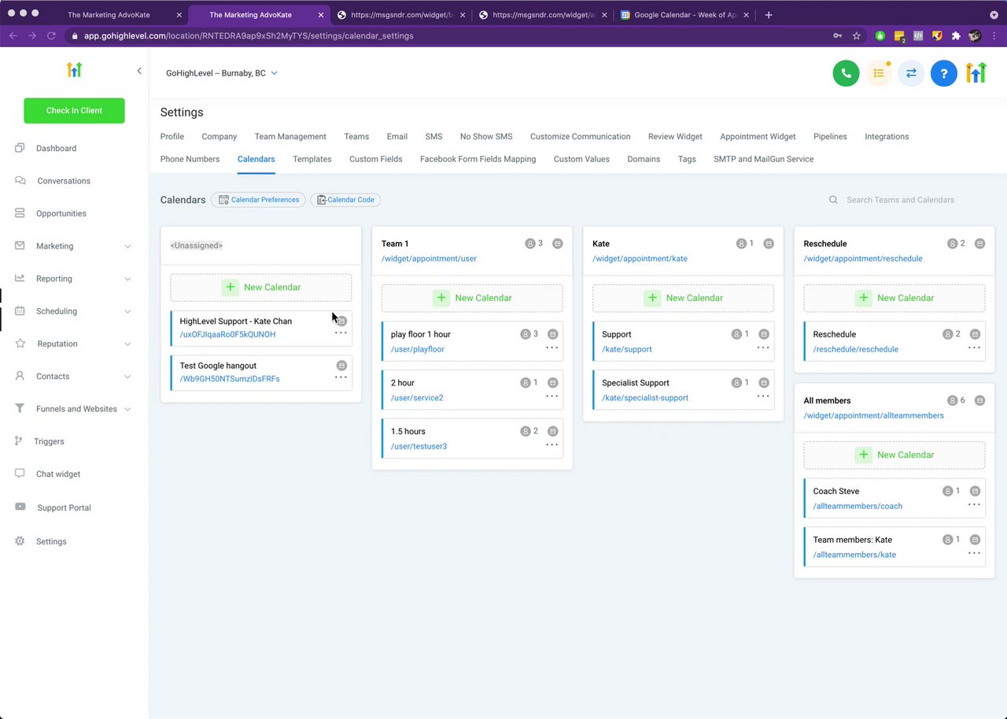1007x719 pixels.
Task: Open the Calendar Preferences button
Action: (258, 200)
